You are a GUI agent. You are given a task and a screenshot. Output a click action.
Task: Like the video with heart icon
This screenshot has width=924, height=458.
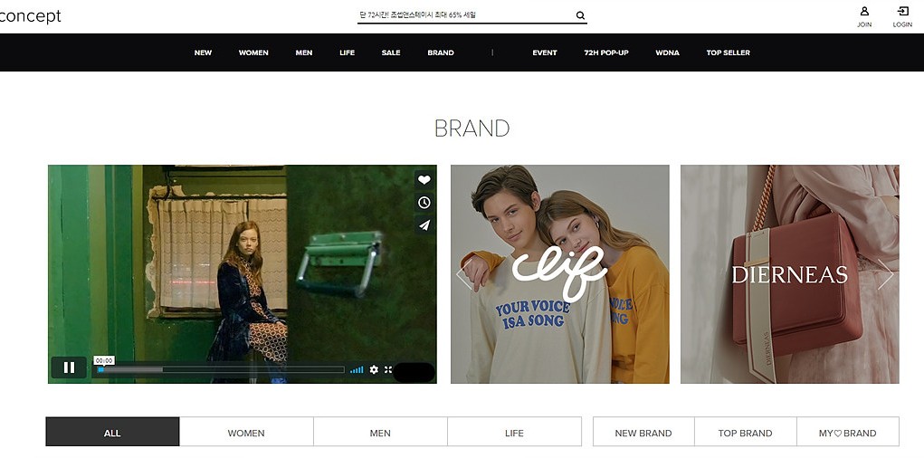424,180
